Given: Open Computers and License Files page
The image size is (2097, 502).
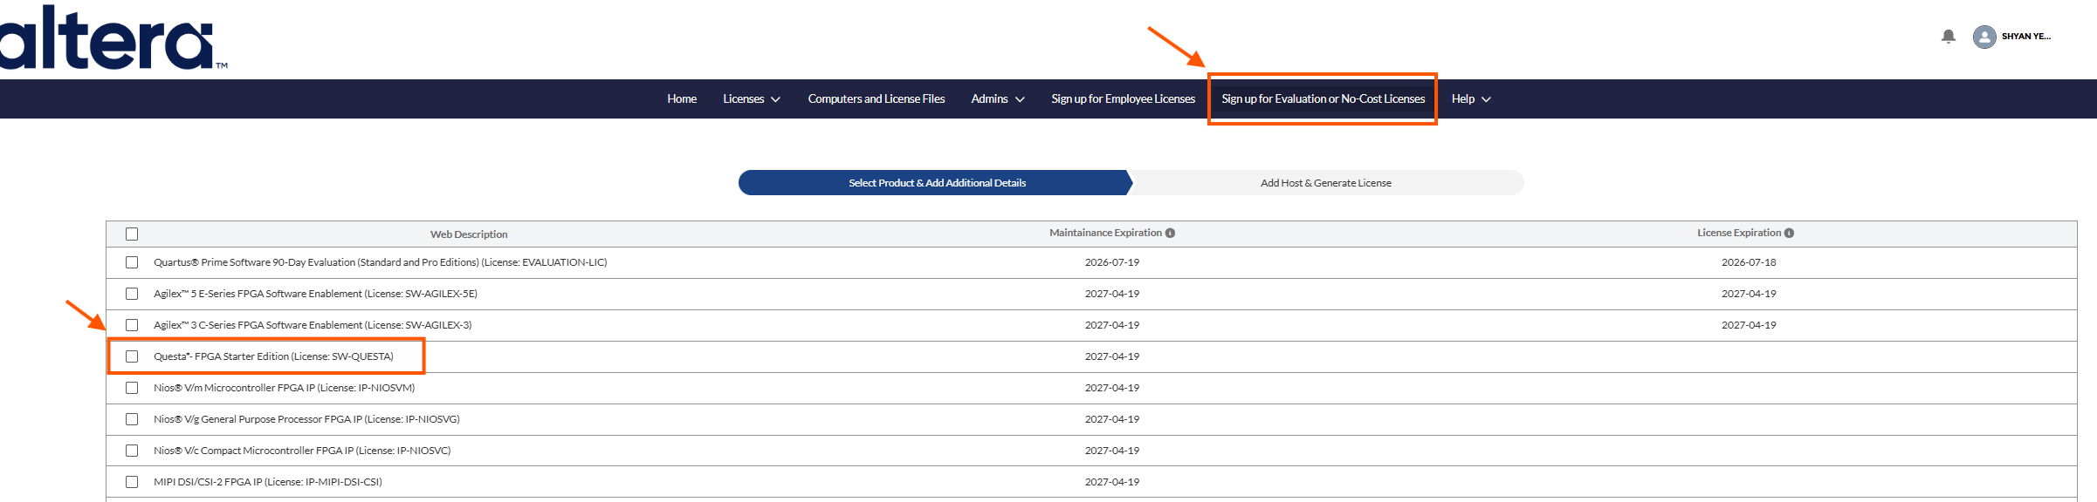Looking at the screenshot, I should (876, 99).
